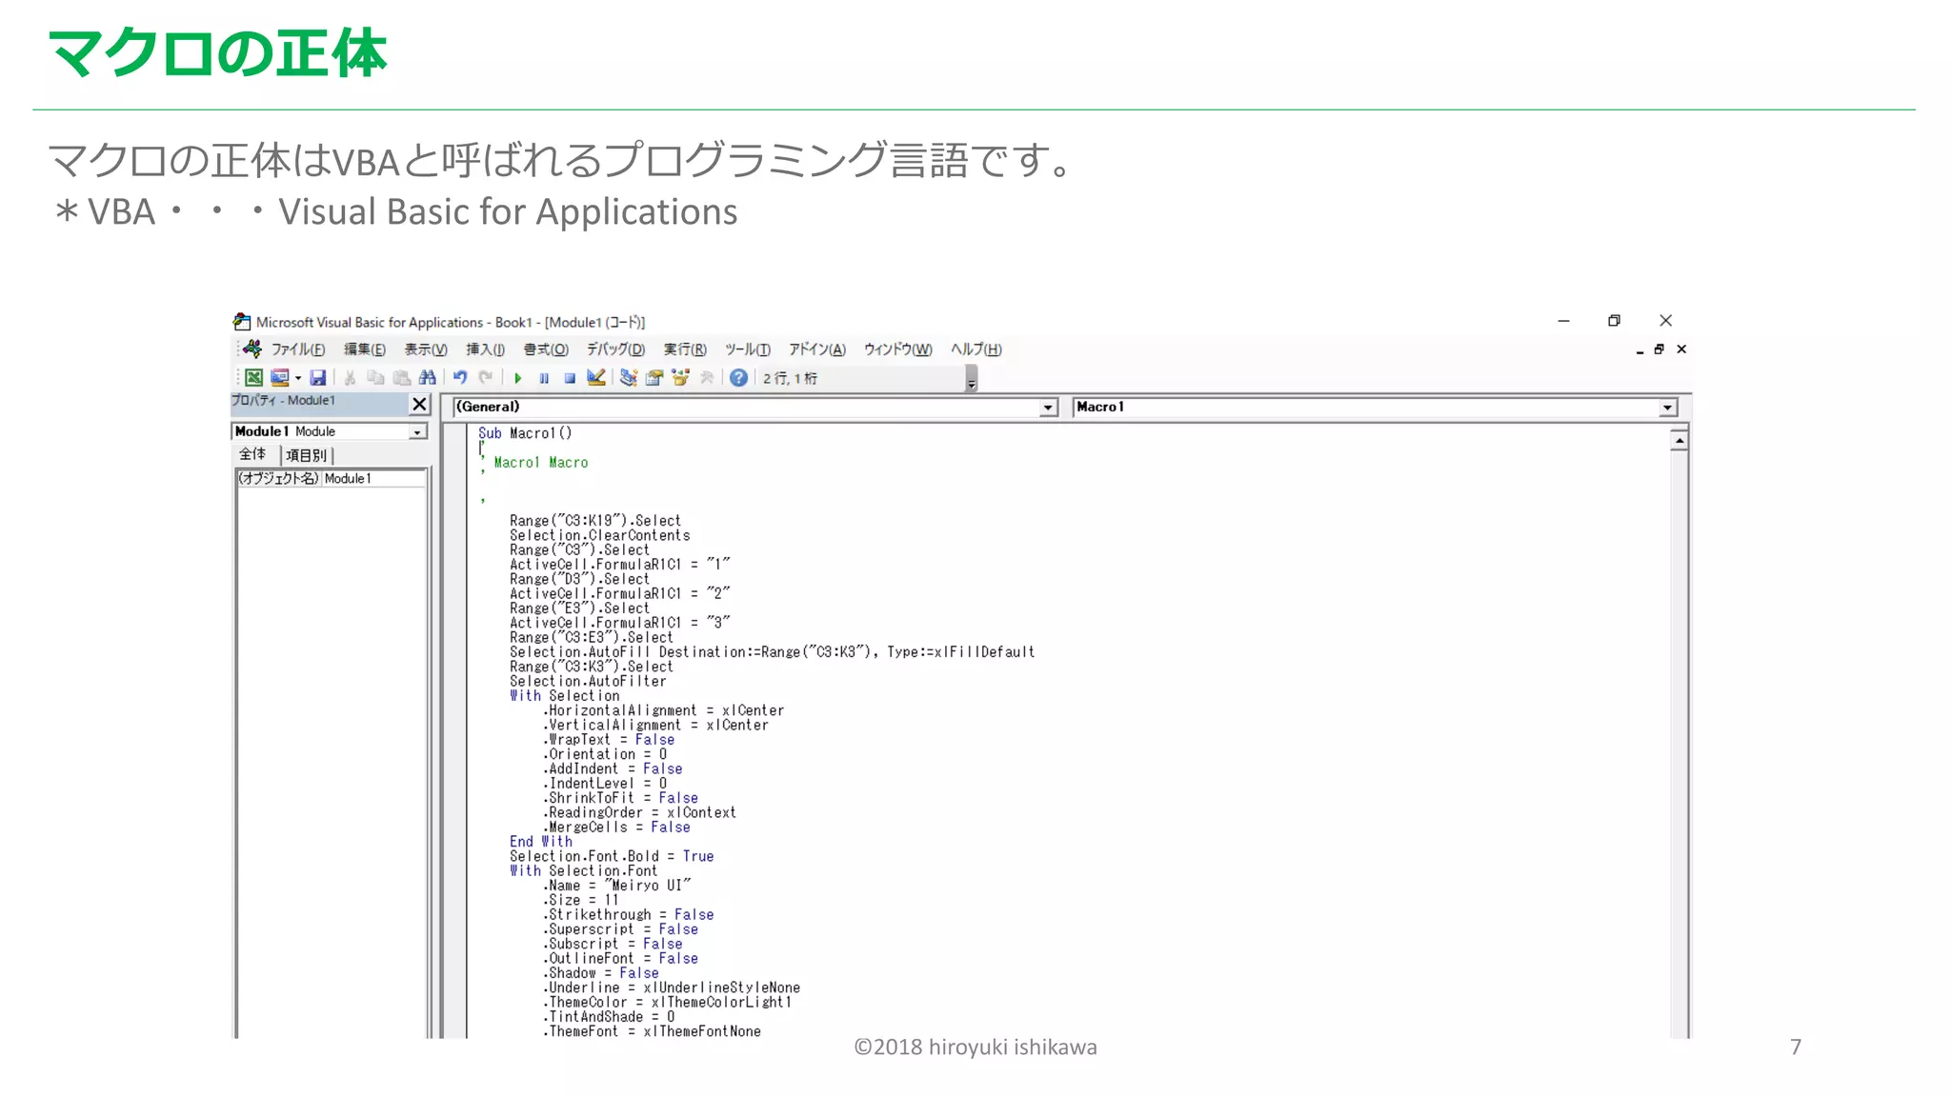This screenshot has height=1097, width=1951.
Task: Open the ツール(T) menu
Action: [x=748, y=349]
